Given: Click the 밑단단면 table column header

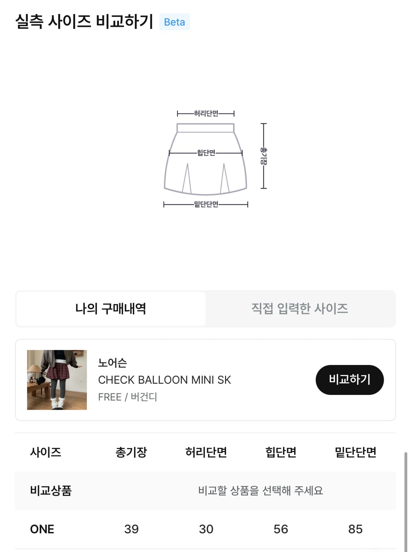Looking at the screenshot, I should click(355, 452).
